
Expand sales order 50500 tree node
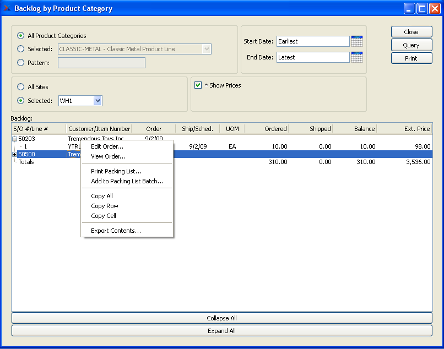point(14,155)
